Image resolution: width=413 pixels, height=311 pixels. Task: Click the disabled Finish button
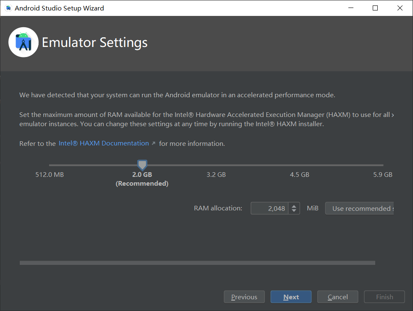[384, 297]
